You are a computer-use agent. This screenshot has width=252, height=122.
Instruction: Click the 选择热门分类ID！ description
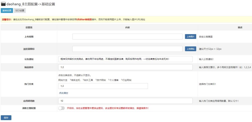[x=207, y=84]
